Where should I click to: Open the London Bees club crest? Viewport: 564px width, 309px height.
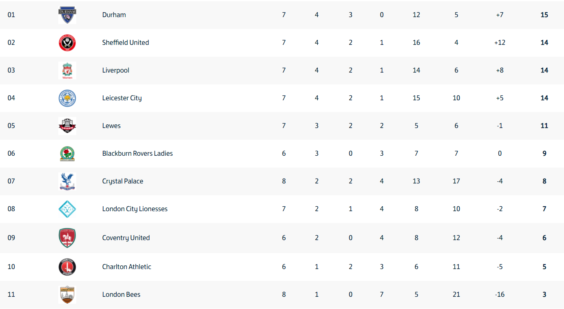click(67, 295)
